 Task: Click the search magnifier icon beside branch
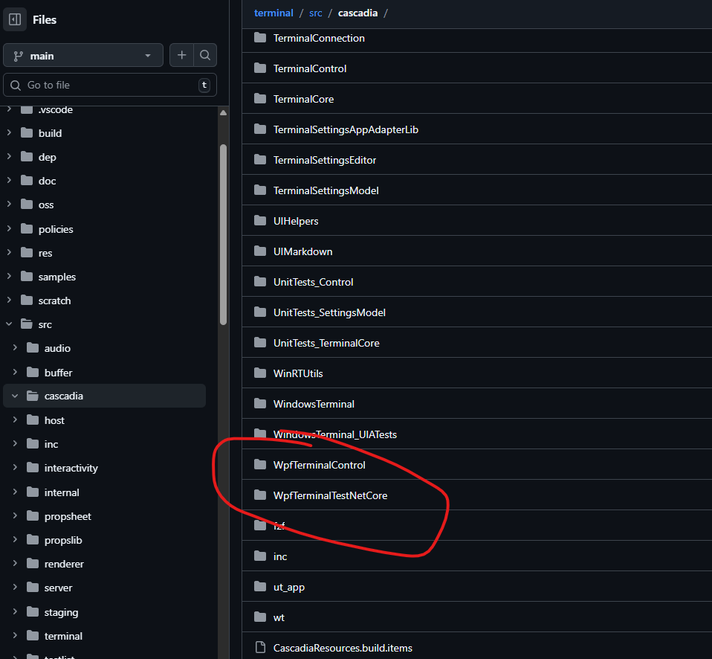click(205, 56)
